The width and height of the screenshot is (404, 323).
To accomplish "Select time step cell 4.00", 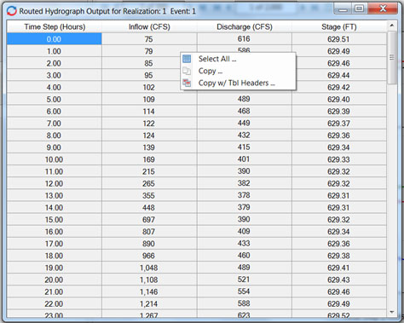I will tap(55, 87).
